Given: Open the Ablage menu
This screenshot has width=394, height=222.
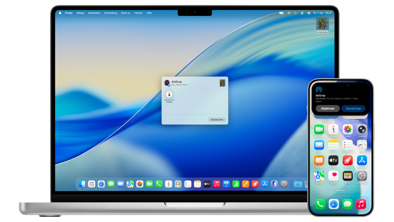Looking at the screenshot, I should (80, 13).
